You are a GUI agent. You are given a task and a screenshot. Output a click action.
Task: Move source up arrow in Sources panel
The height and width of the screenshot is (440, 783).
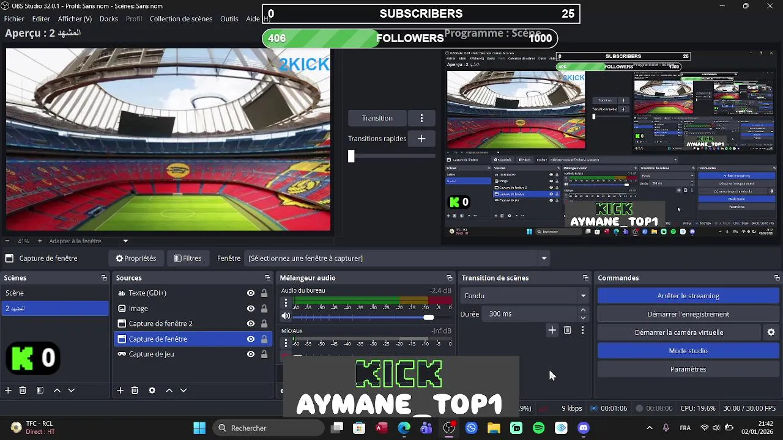[169, 391]
